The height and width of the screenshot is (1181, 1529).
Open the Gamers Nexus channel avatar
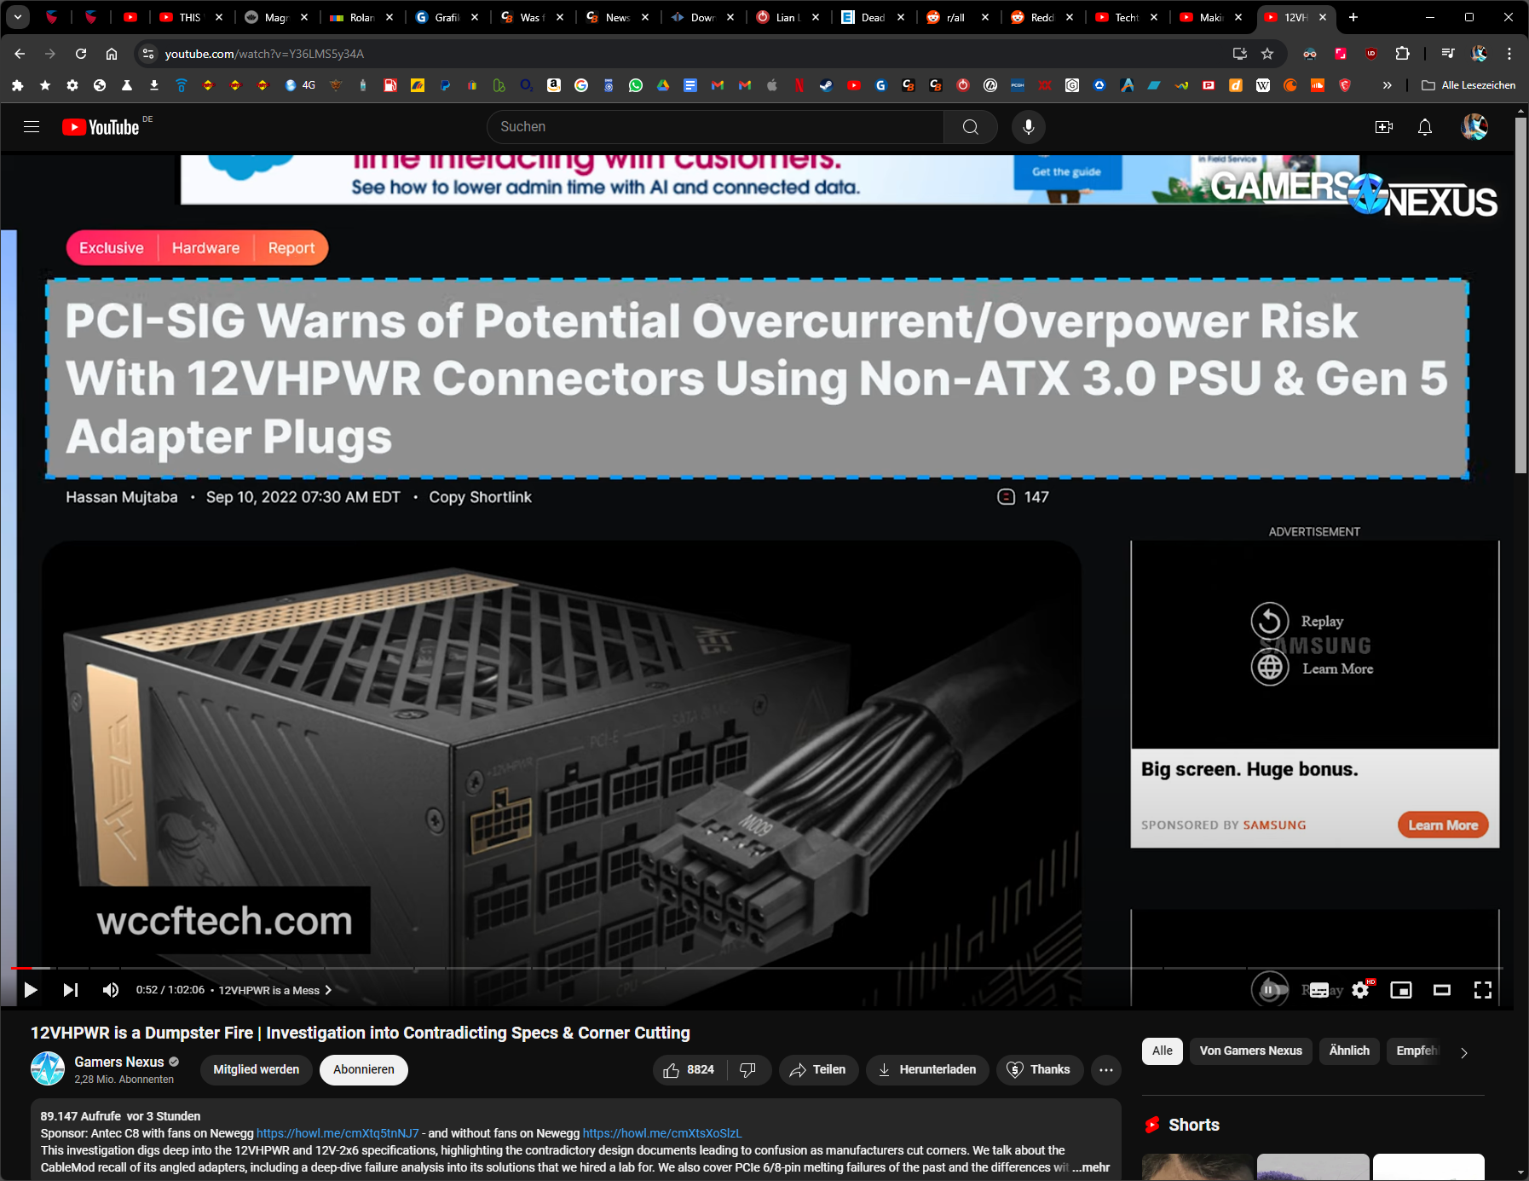[48, 1068]
